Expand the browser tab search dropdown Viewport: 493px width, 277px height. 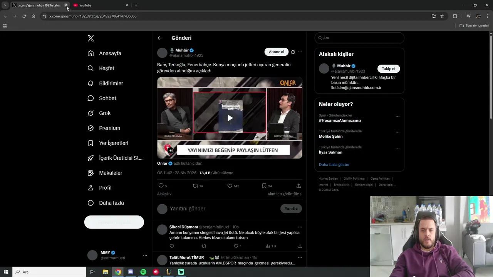[x=5, y=5]
